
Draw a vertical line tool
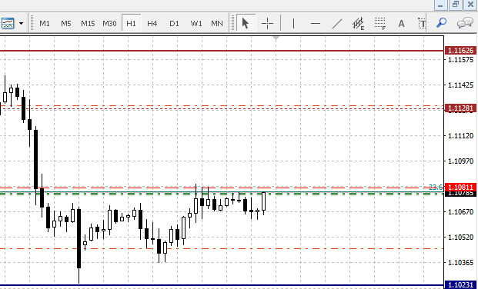coord(293,23)
